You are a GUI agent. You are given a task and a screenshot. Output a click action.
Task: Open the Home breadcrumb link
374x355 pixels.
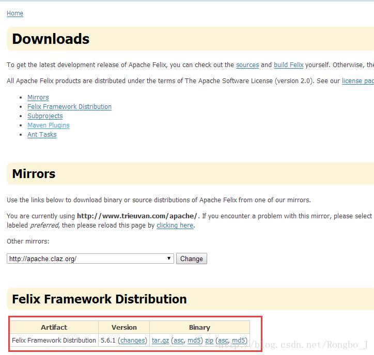pyautogui.click(x=15, y=13)
